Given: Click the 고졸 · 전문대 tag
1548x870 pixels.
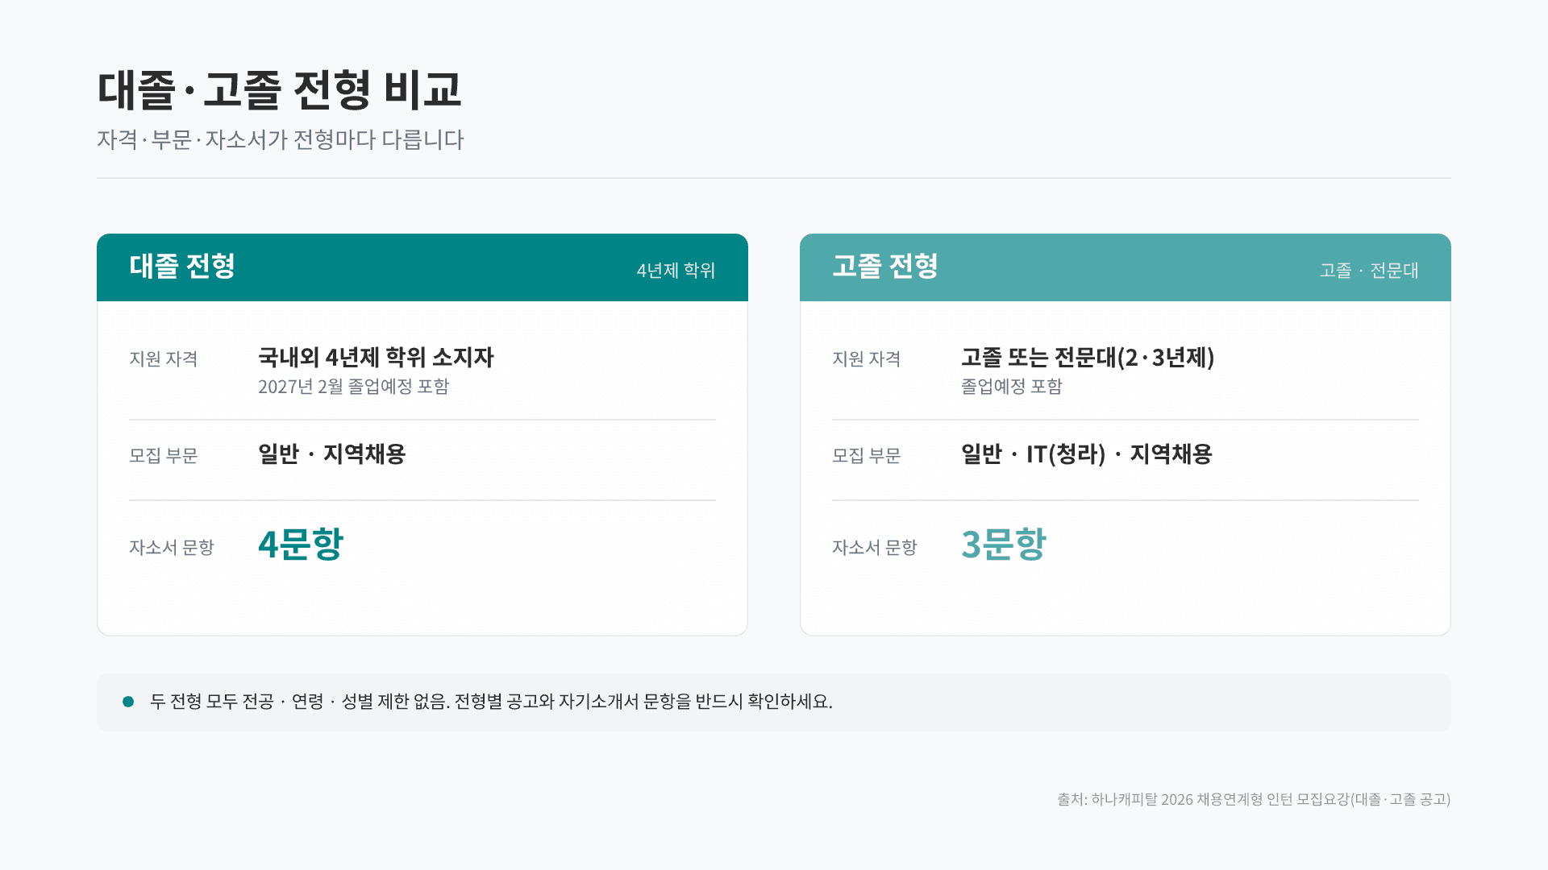Looking at the screenshot, I should 1369,271.
